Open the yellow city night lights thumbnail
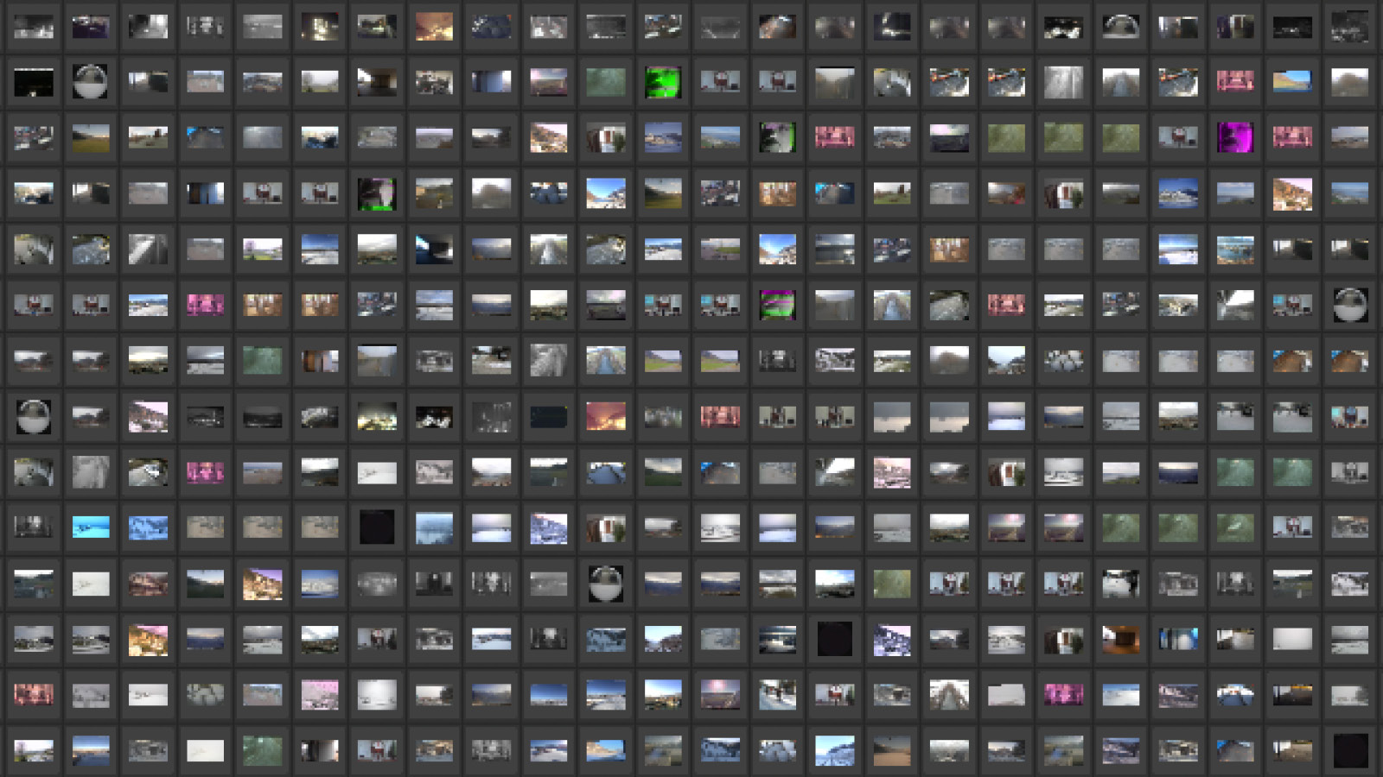 (377, 417)
